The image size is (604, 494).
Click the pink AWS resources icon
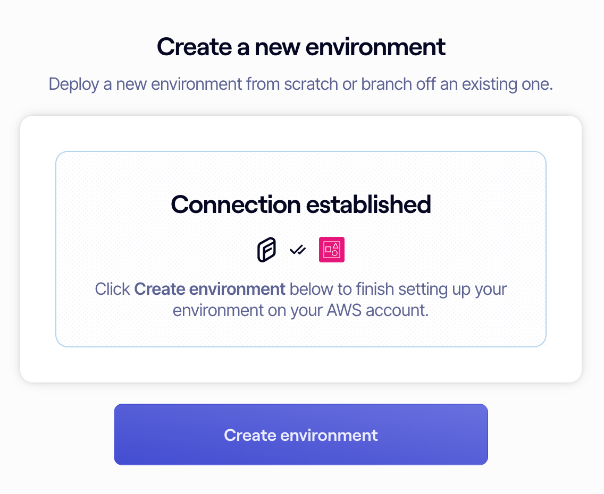(332, 249)
